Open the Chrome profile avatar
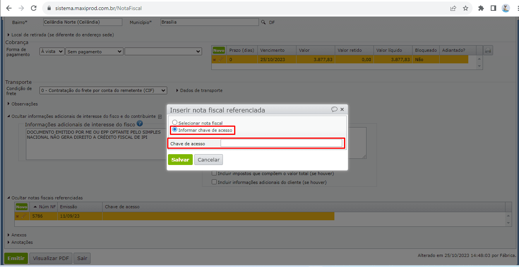This screenshot has height=267, width=519. pyautogui.click(x=506, y=8)
